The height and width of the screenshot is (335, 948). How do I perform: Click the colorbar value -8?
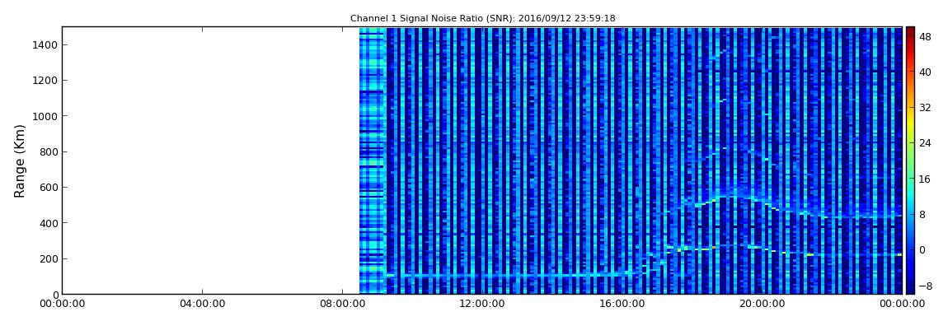925,286
